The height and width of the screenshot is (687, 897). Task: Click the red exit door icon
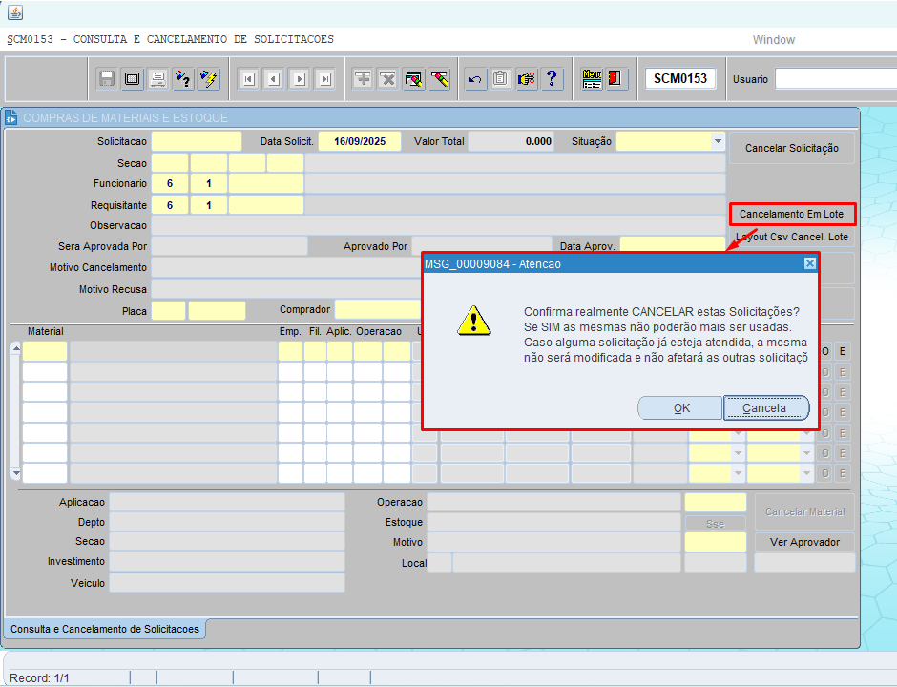[x=615, y=79]
